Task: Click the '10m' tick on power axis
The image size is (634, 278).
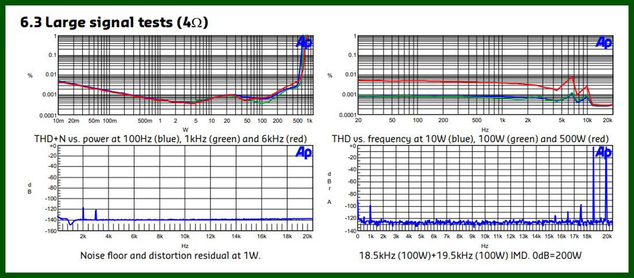Action: [58, 121]
